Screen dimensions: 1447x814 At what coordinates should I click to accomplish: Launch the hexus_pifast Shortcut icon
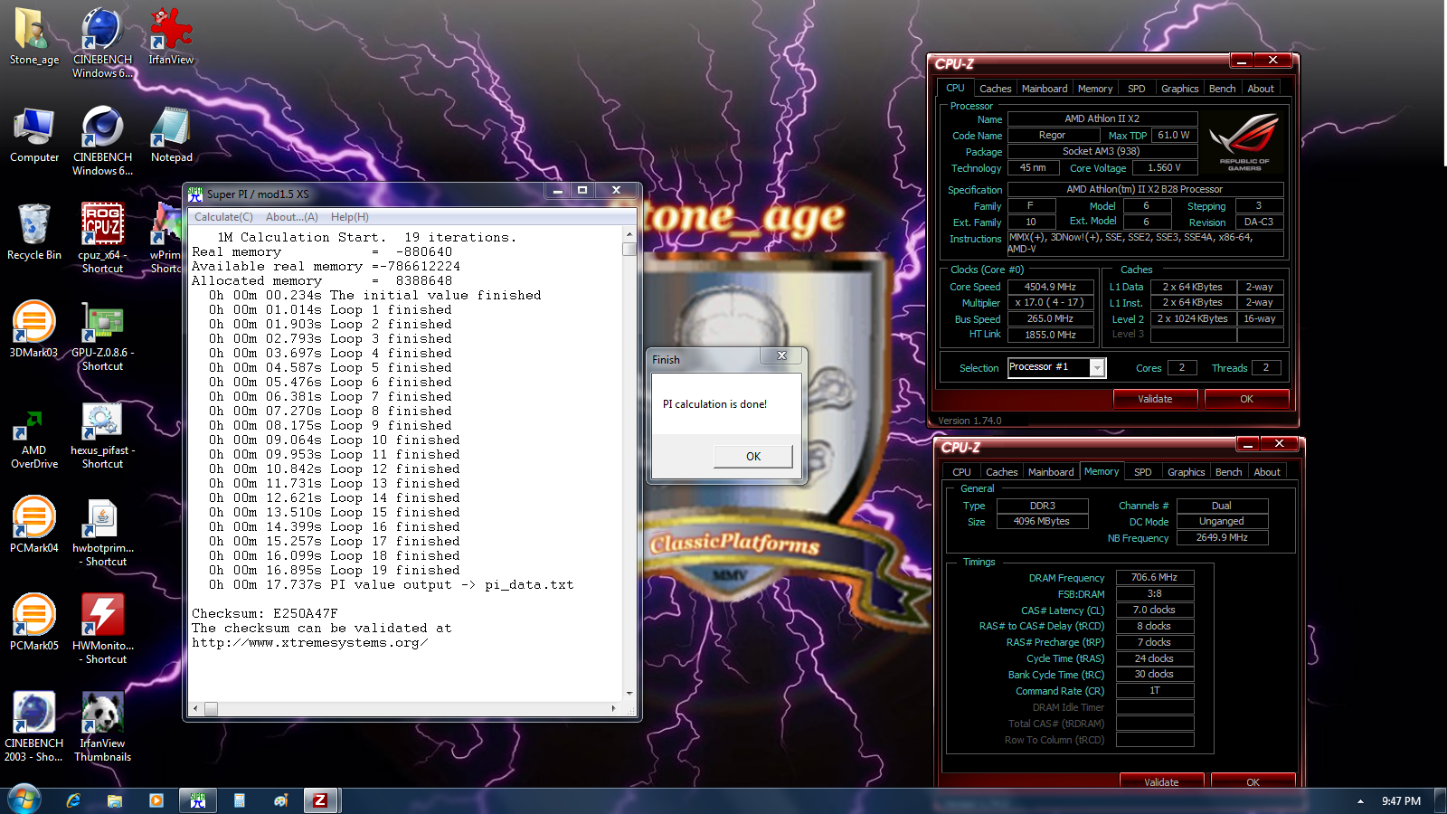tap(102, 433)
